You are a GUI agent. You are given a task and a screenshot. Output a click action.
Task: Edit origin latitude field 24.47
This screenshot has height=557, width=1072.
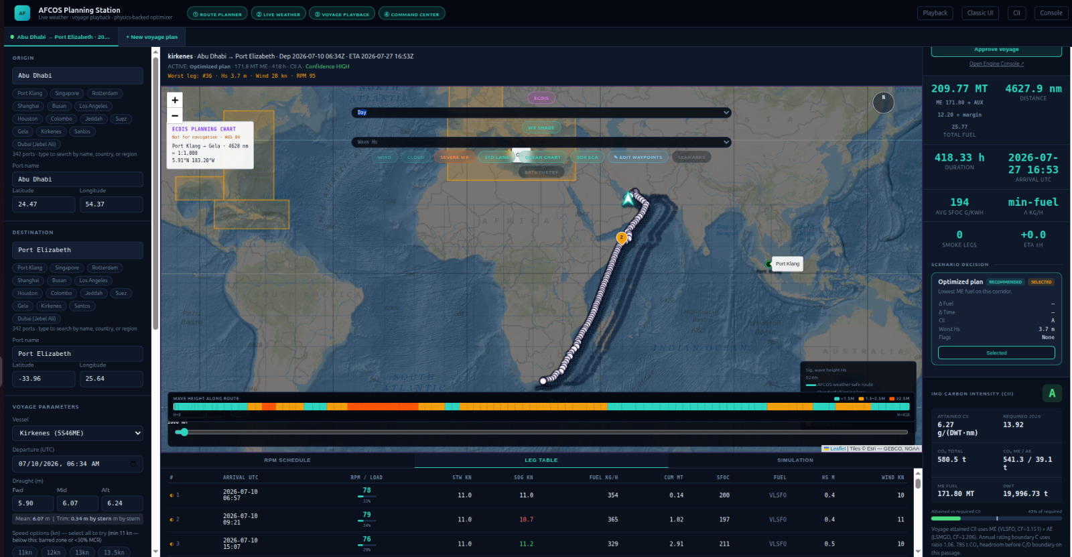click(44, 204)
